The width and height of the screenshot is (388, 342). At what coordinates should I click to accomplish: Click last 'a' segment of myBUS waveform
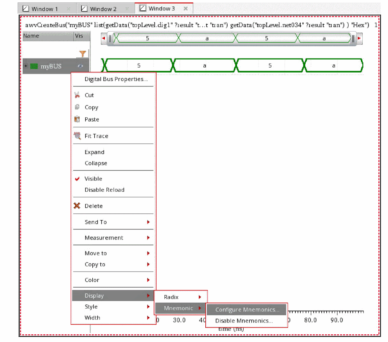[334, 65]
